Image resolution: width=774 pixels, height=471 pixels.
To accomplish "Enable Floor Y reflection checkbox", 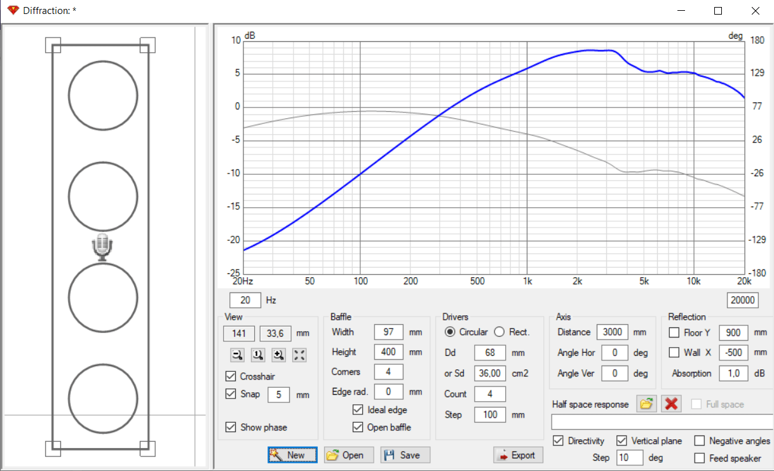I will point(674,332).
